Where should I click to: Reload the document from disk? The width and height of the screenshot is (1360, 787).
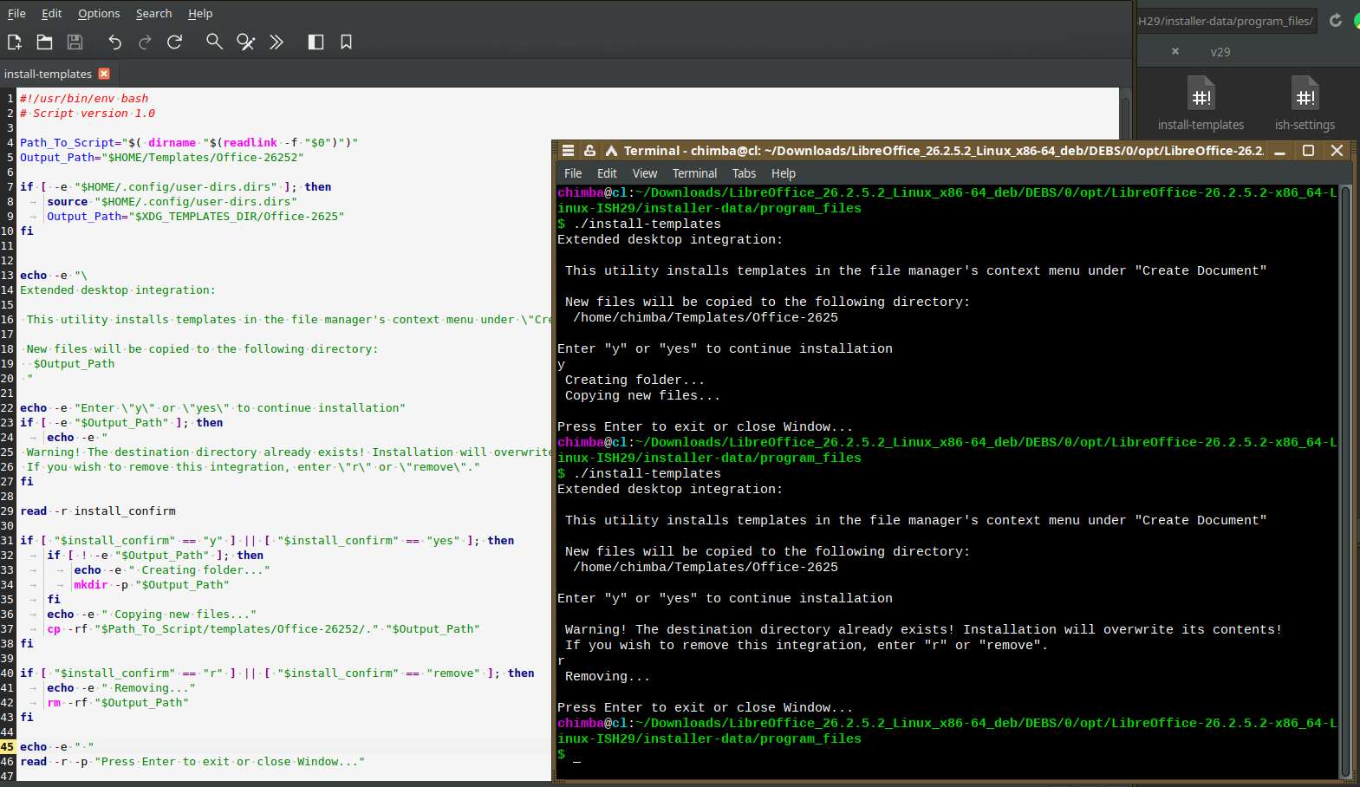tap(174, 42)
